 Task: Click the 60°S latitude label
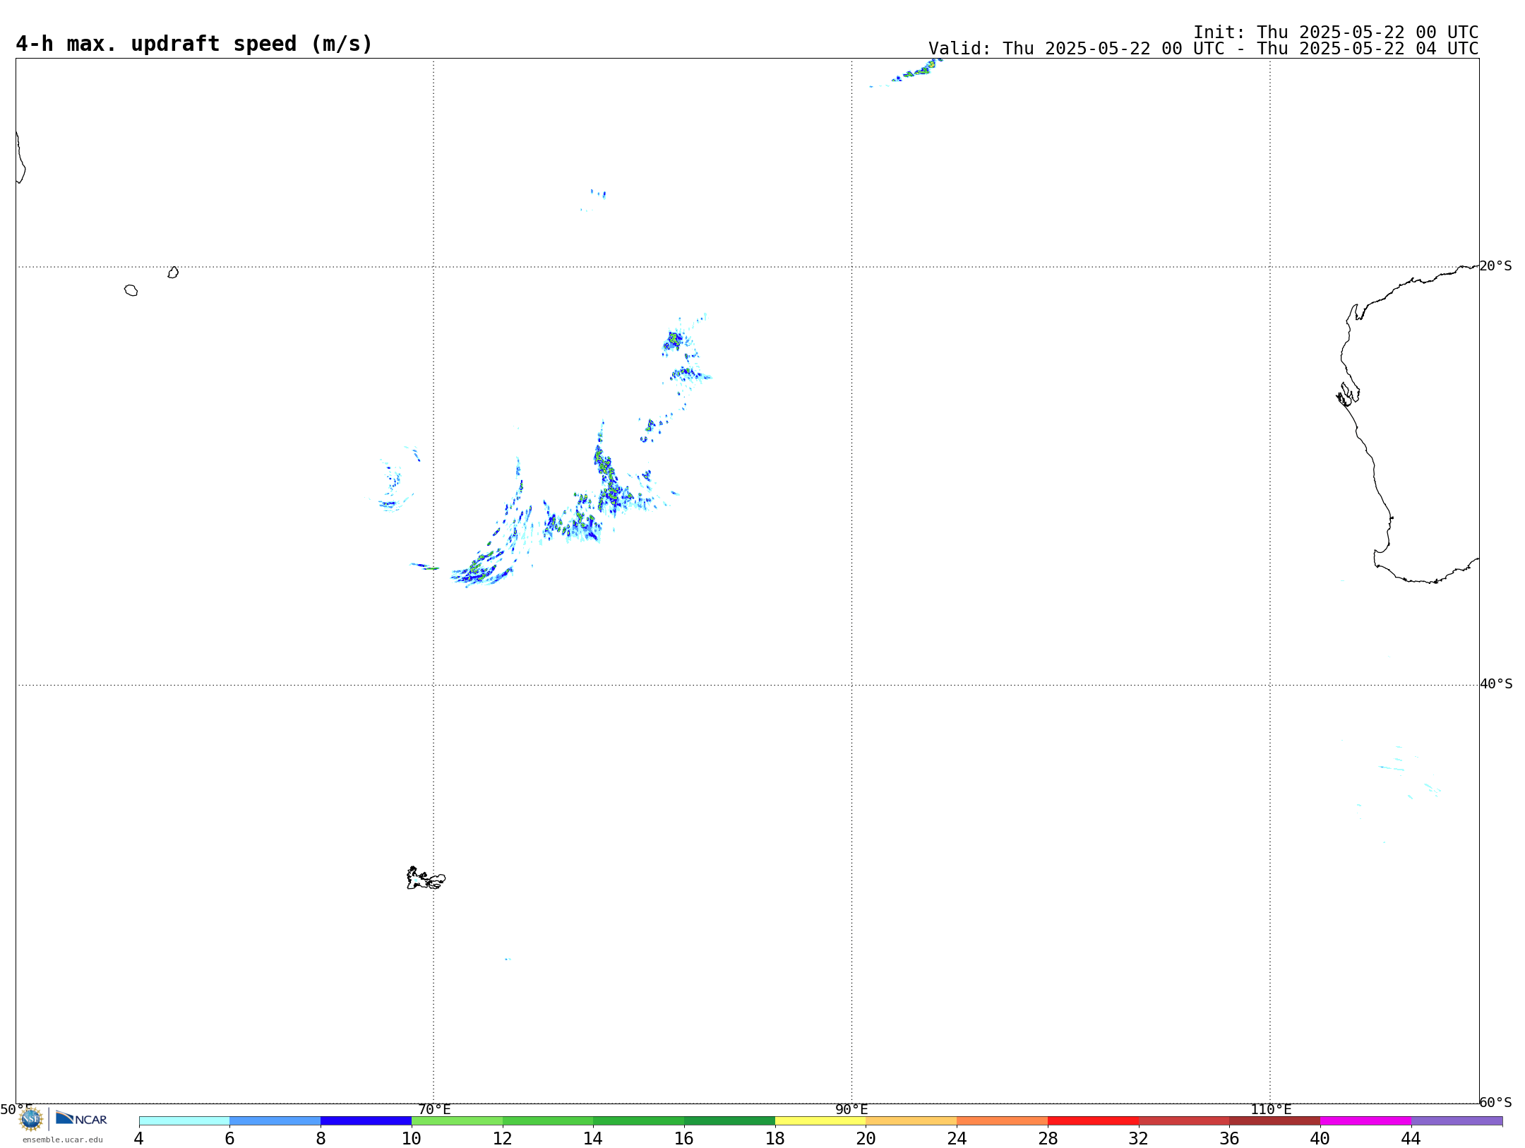[x=1496, y=1102]
